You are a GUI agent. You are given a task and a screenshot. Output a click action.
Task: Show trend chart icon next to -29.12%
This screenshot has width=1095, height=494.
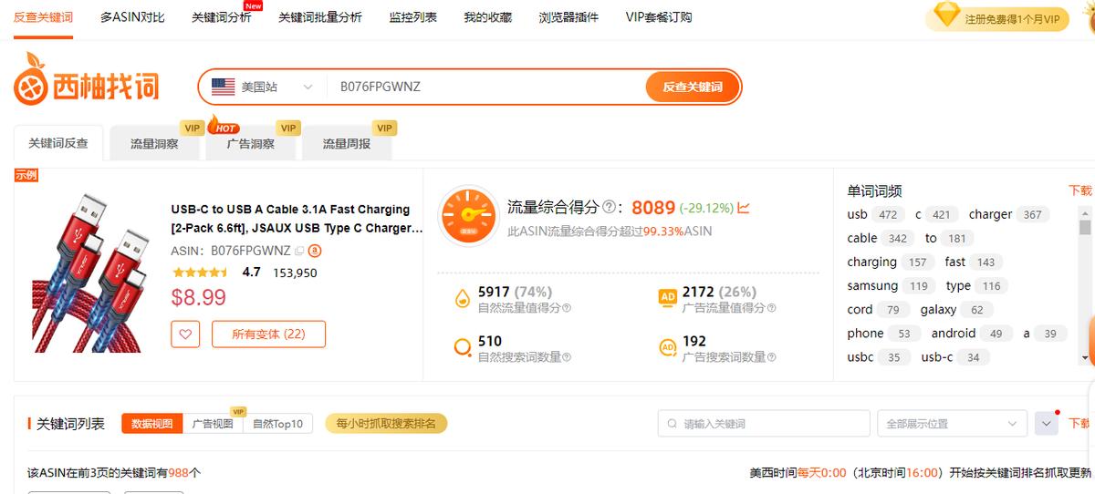744,208
